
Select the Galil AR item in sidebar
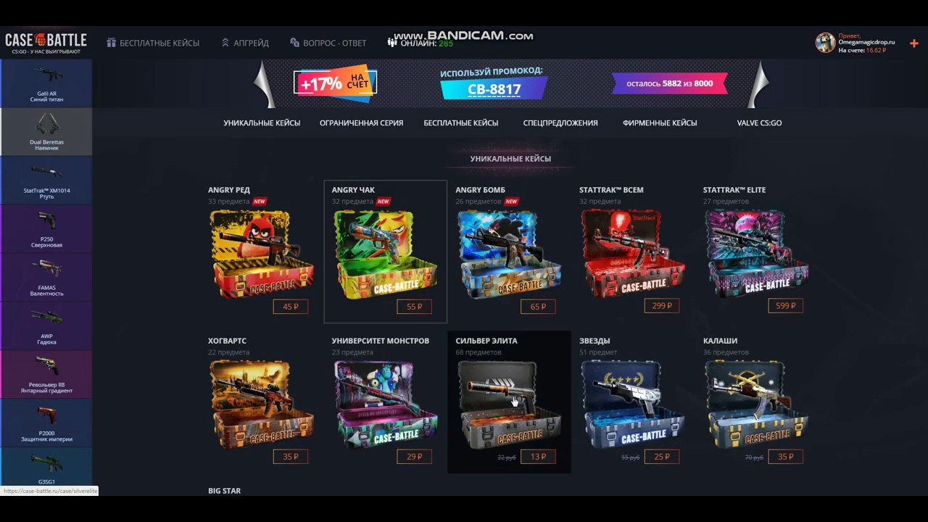click(46, 83)
